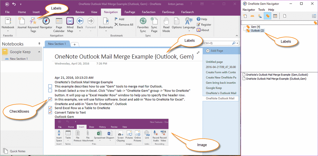Click the Register ribbon item

click(x=204, y=25)
